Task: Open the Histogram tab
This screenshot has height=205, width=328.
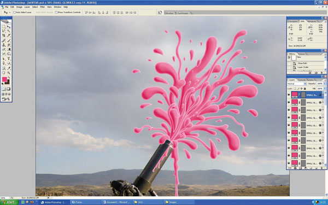Action: [x=312, y=21]
